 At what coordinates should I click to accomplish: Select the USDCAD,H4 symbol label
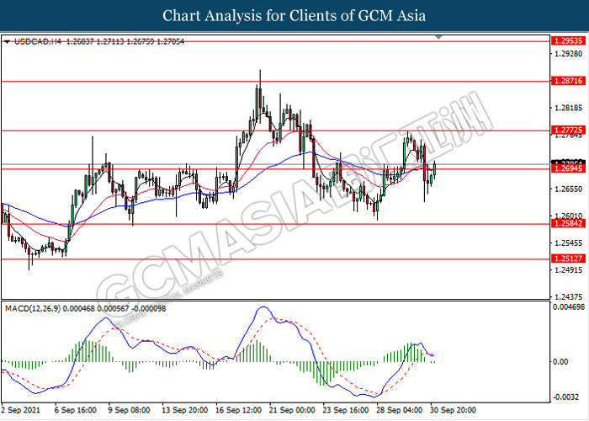(x=33, y=40)
